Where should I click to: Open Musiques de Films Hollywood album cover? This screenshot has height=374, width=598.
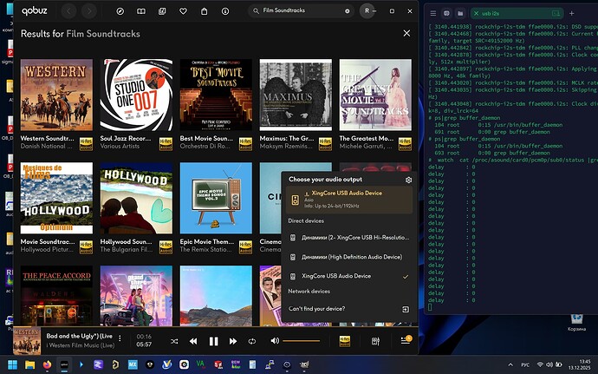pyautogui.click(x=56, y=198)
